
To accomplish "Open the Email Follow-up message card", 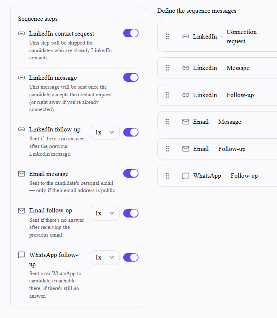I will (x=217, y=149).
